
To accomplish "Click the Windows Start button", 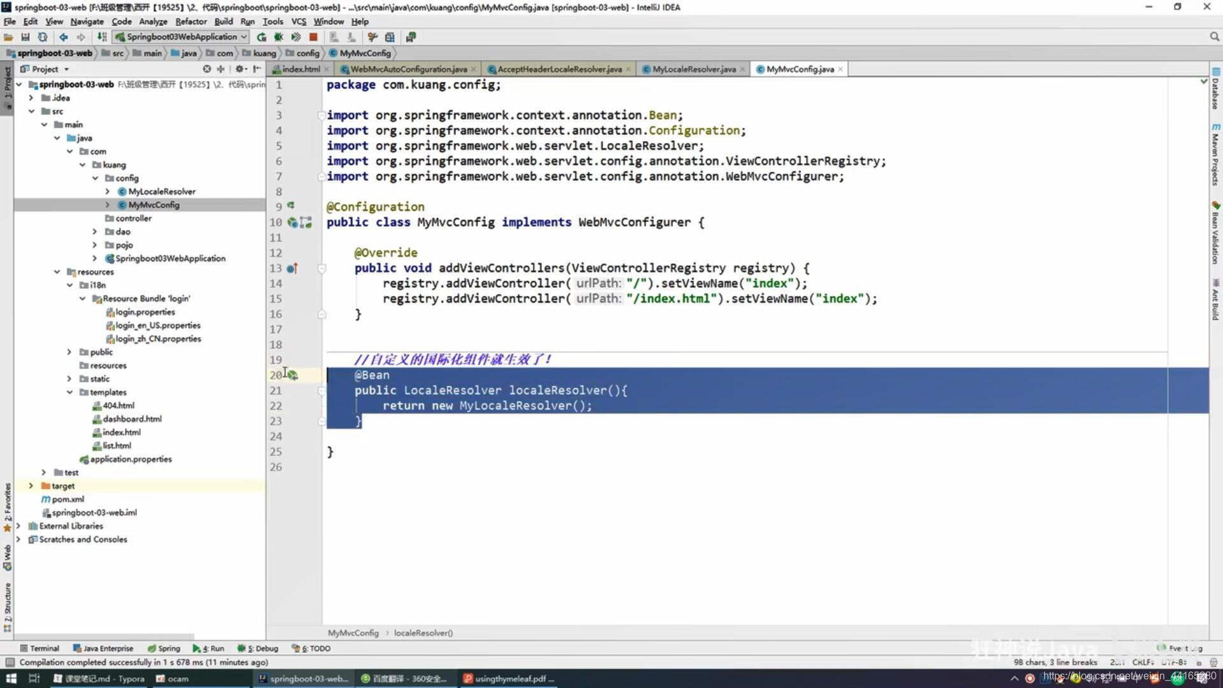I will tap(10, 678).
